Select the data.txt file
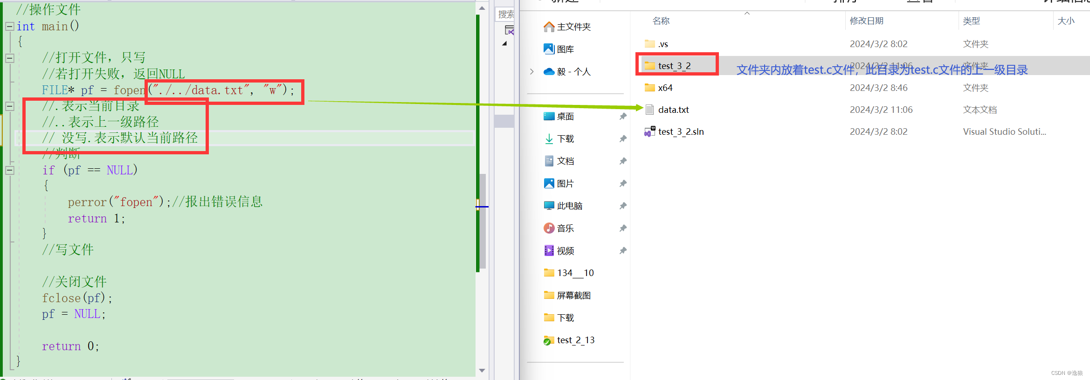1090x380 pixels. click(667, 110)
